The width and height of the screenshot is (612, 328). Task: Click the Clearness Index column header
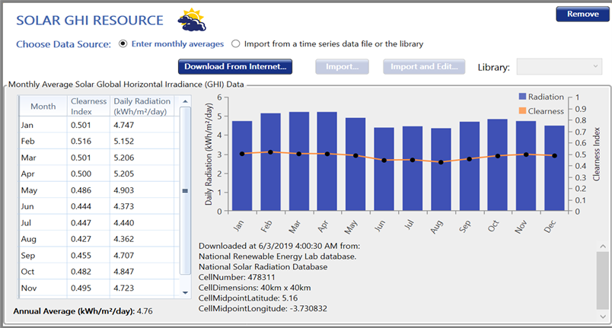coord(88,106)
